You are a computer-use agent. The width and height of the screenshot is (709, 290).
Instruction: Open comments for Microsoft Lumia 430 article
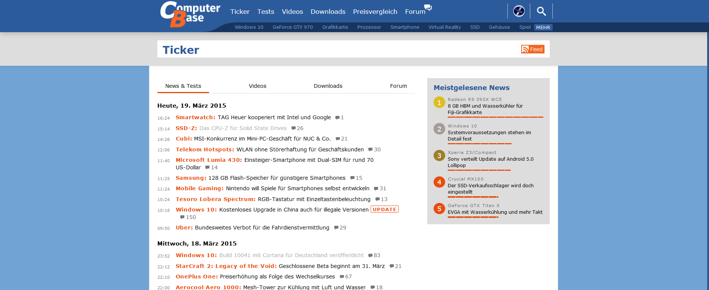(x=211, y=167)
